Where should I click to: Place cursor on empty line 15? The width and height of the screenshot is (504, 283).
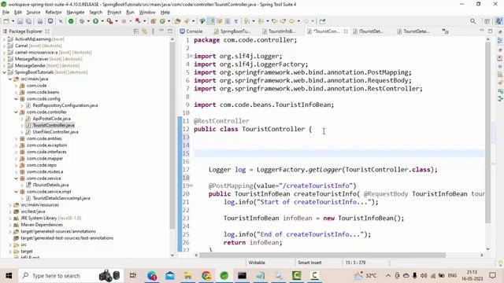point(339,153)
